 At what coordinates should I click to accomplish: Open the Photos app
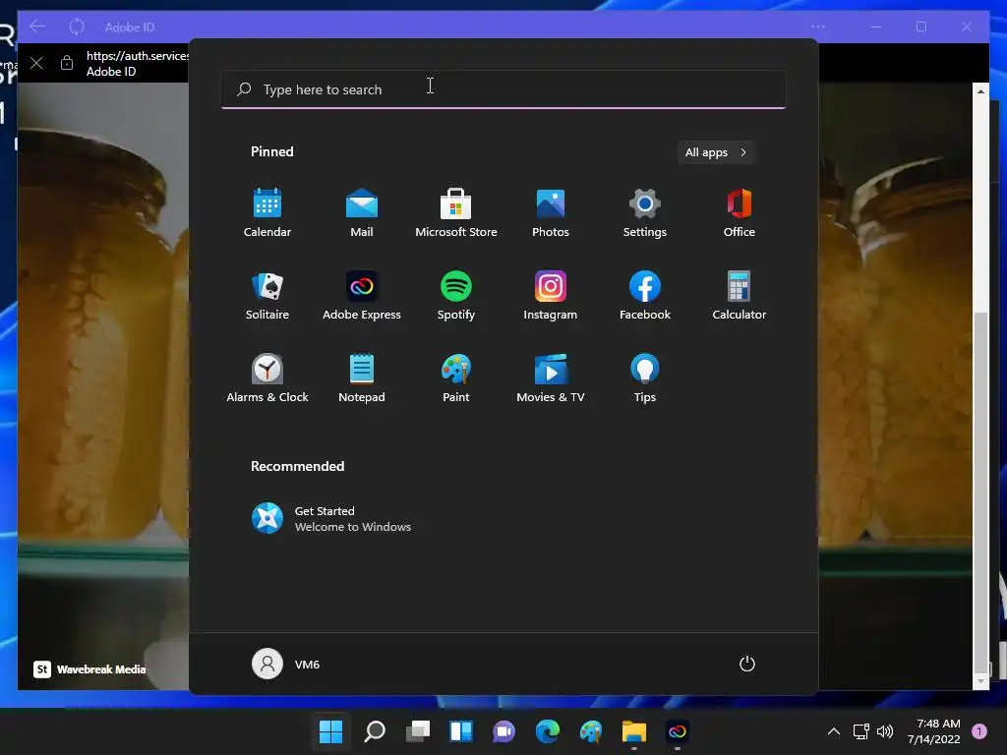tap(551, 212)
